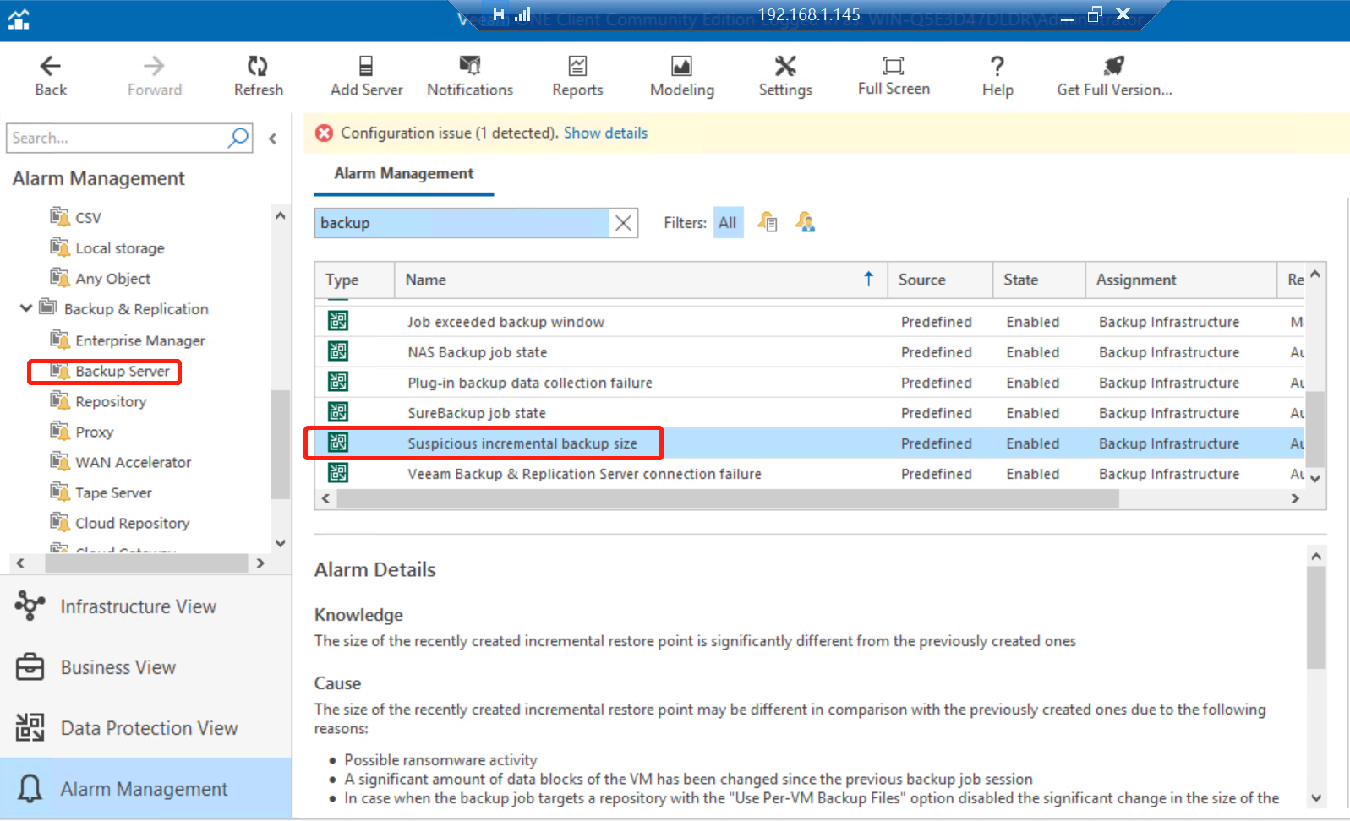
Task: Sort by the State column header
Action: [x=1039, y=280]
